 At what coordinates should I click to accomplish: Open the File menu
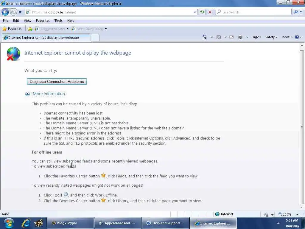tap(6, 21)
